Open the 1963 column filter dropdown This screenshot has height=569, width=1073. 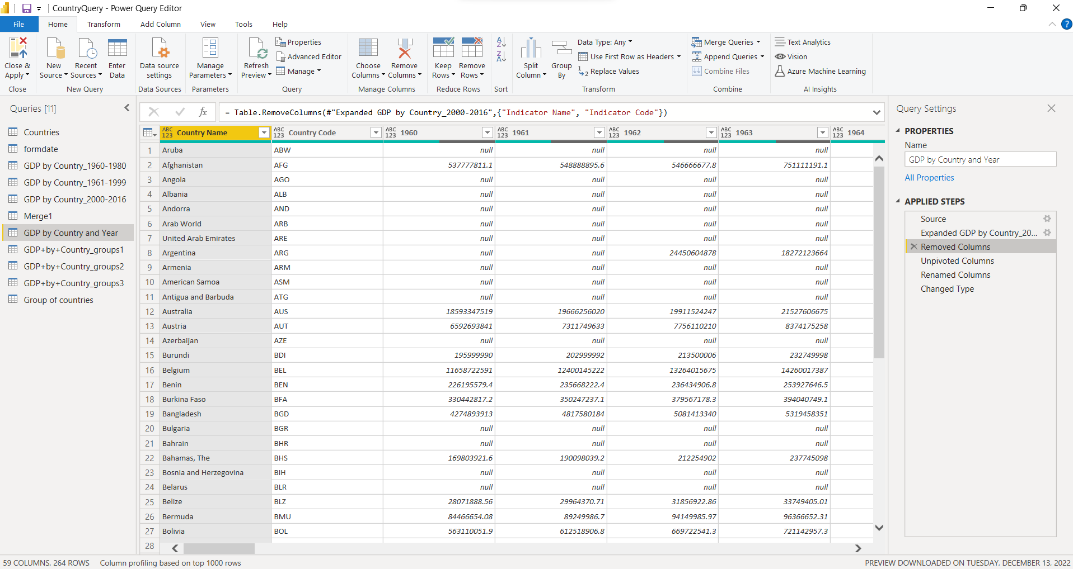click(823, 132)
